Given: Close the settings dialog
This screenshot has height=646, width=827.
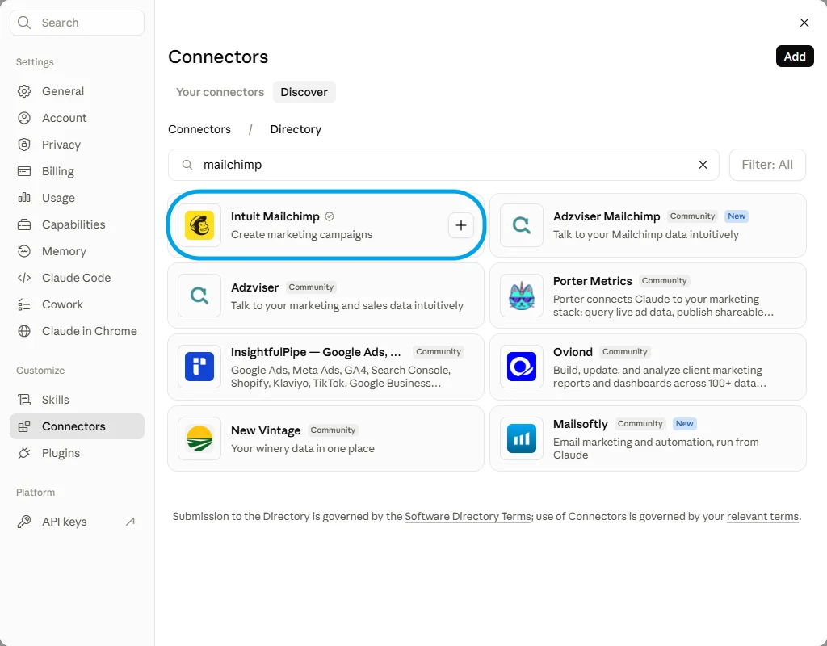Looking at the screenshot, I should (804, 23).
